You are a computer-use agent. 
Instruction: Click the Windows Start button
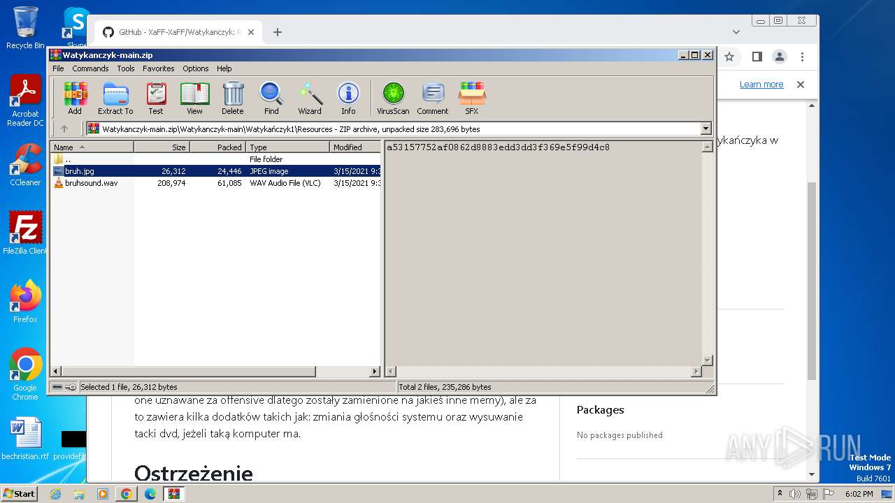(x=19, y=493)
